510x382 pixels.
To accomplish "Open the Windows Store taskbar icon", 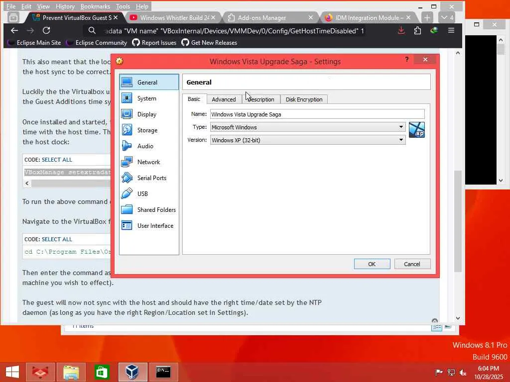I will 102,372.
